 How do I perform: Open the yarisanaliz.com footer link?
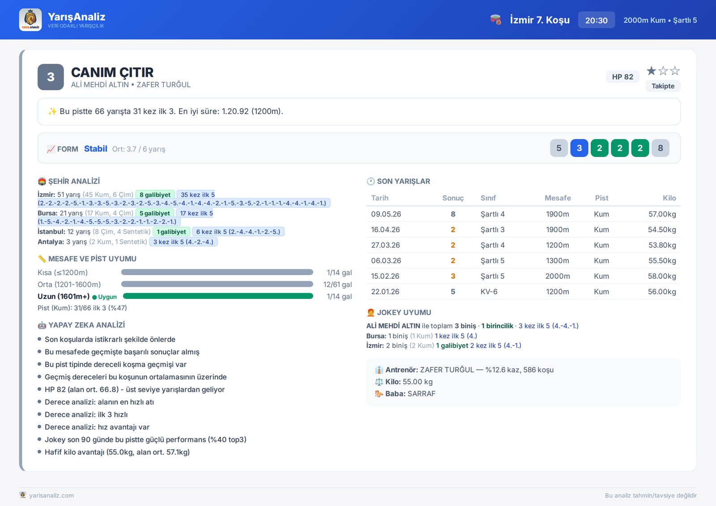point(51,495)
